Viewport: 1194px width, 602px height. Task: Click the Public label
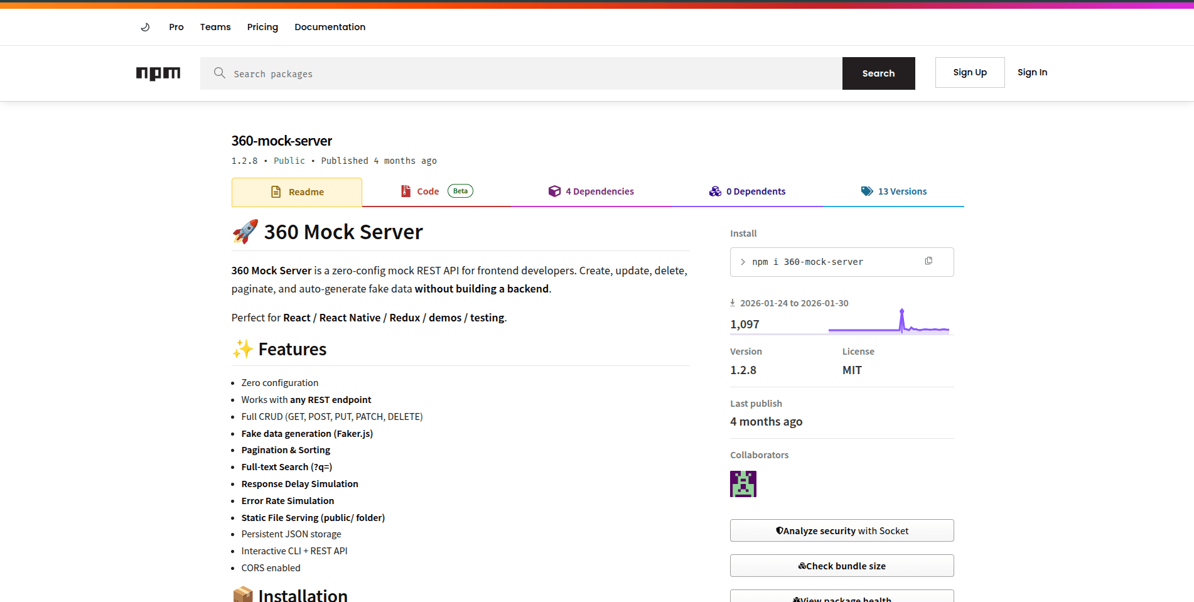tap(289, 161)
